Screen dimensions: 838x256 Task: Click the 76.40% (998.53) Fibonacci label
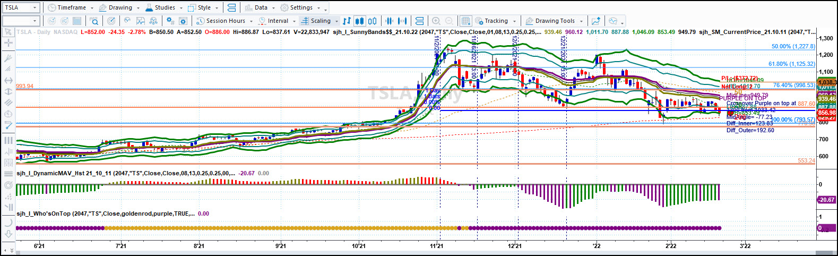tap(794, 85)
